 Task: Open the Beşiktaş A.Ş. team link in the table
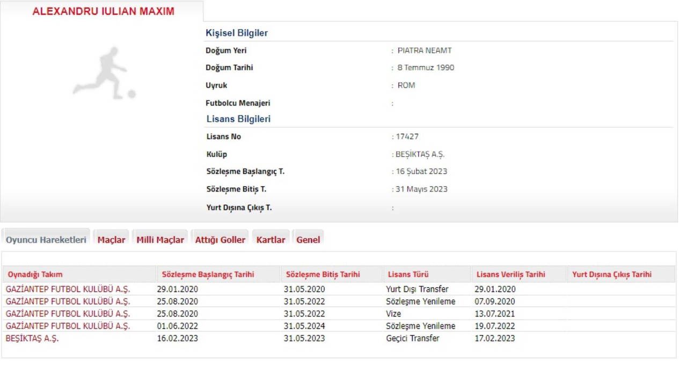32,338
